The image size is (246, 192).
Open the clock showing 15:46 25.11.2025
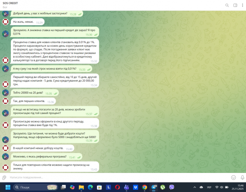(238, 187)
